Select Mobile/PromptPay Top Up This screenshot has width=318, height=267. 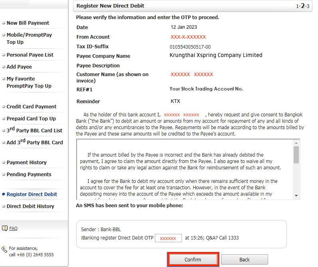click(29, 39)
